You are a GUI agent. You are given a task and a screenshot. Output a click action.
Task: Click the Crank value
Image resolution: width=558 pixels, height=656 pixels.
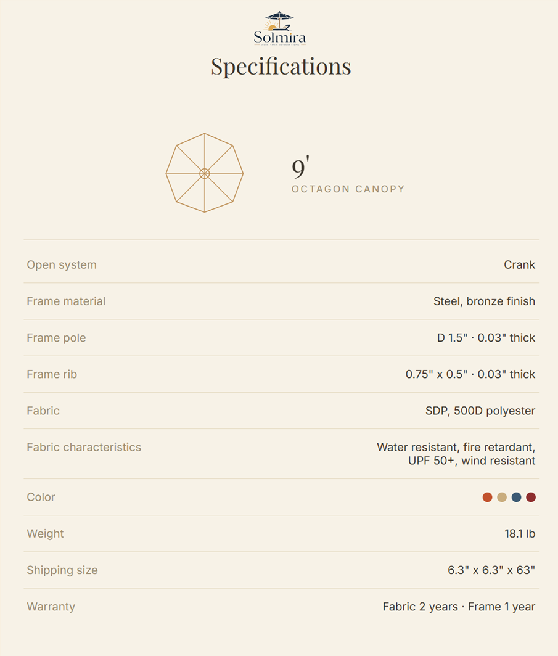(520, 265)
